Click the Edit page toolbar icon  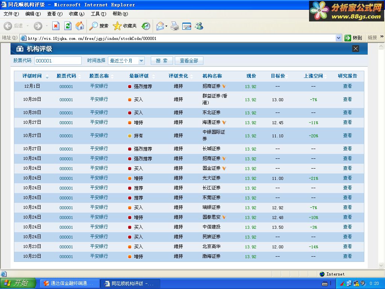[x=187, y=26]
